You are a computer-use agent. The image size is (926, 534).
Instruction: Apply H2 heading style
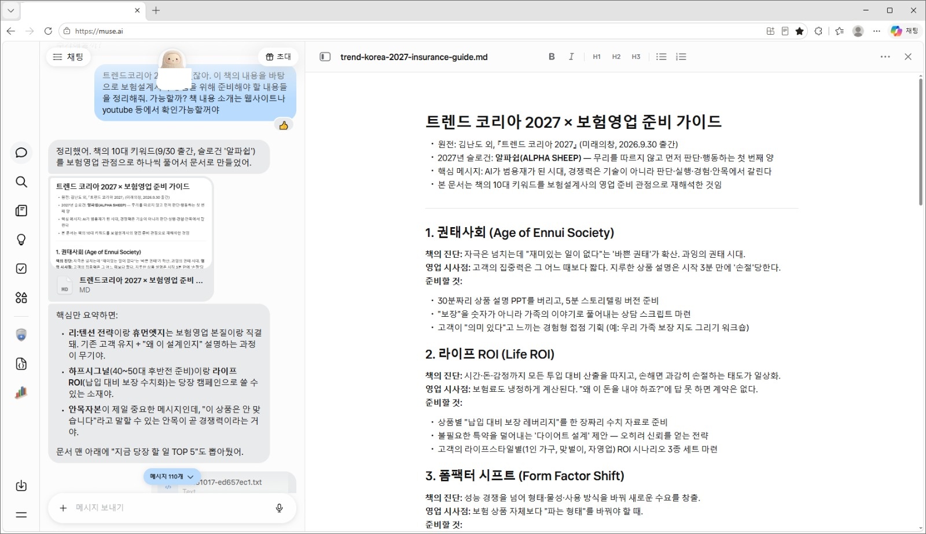click(616, 57)
